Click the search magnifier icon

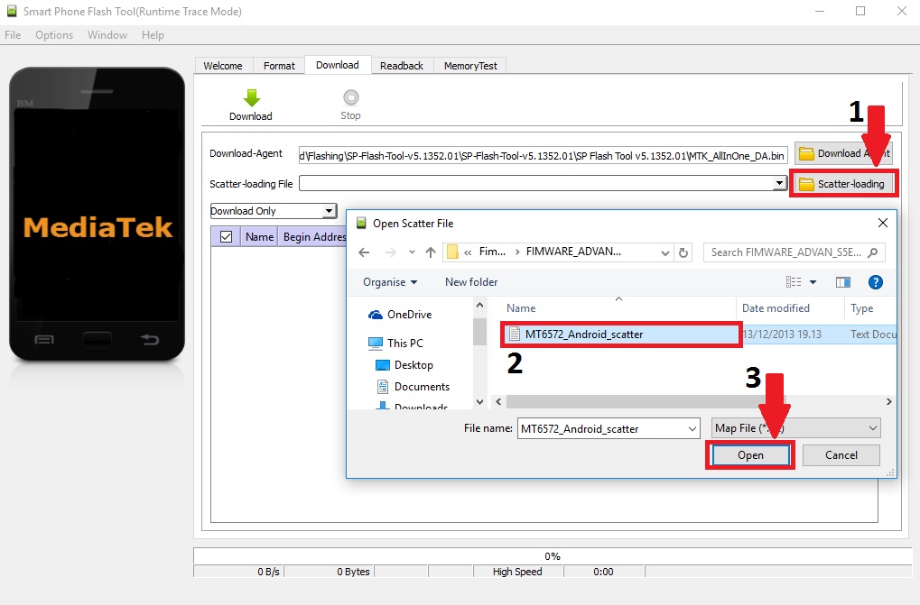point(872,252)
